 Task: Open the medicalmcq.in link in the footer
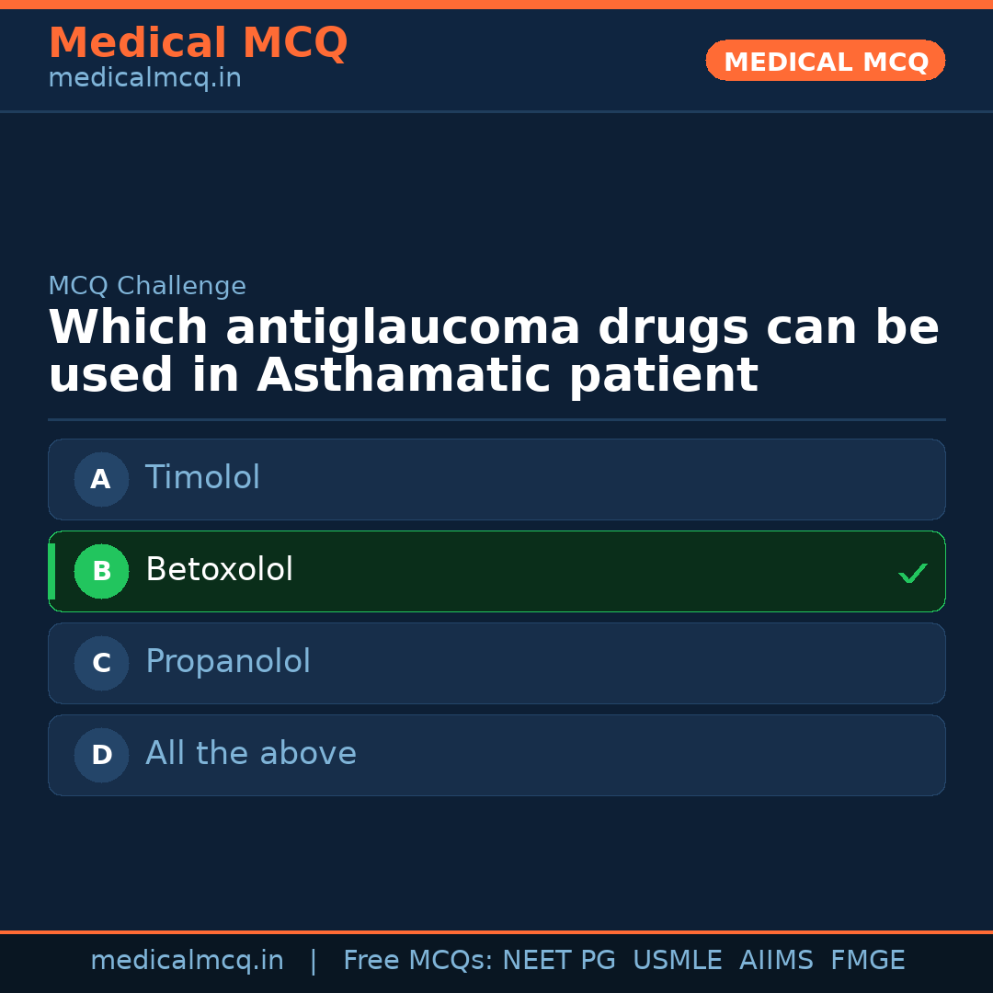(187, 961)
